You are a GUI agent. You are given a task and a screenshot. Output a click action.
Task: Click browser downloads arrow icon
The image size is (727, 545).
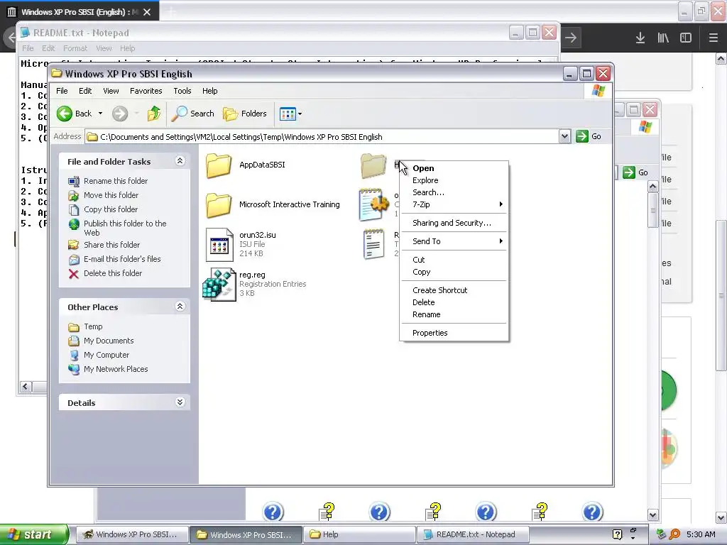(x=640, y=38)
